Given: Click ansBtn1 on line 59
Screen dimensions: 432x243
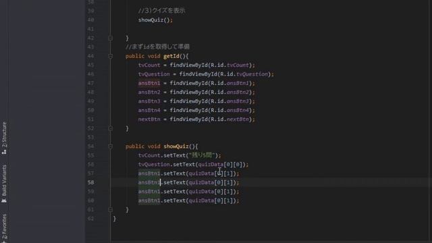Looking at the screenshot, I should tap(149, 192).
